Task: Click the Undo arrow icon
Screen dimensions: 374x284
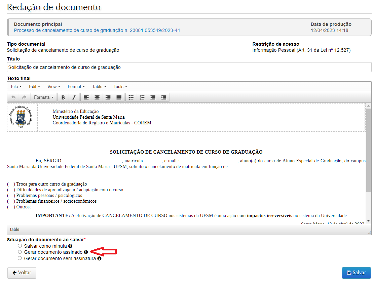Action: pyautogui.click(x=13, y=97)
